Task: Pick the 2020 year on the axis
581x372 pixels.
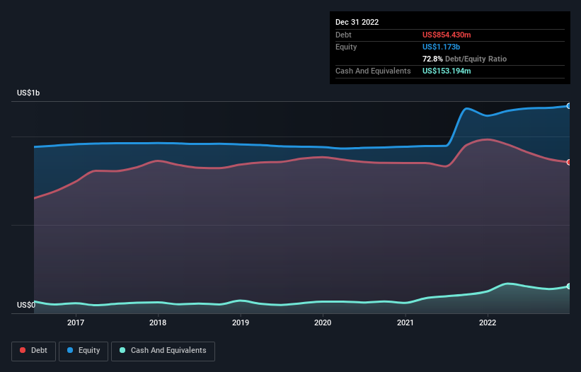Action: coord(323,323)
